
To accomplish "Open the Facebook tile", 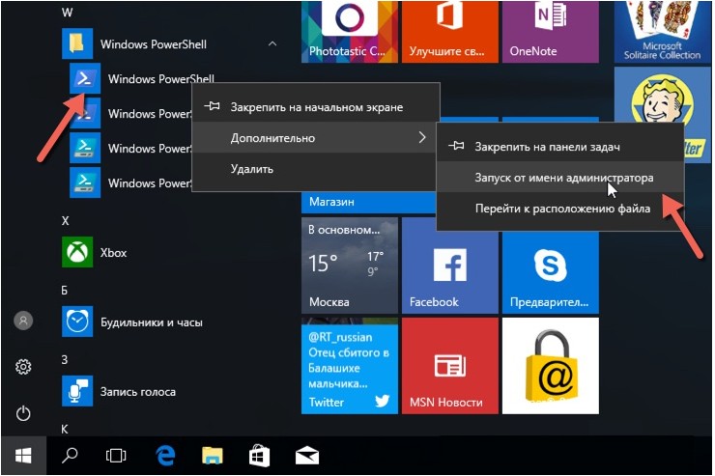I will [449, 266].
